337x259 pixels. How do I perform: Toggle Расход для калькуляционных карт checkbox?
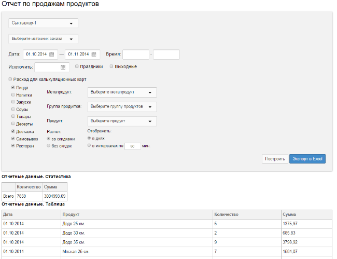10,79
